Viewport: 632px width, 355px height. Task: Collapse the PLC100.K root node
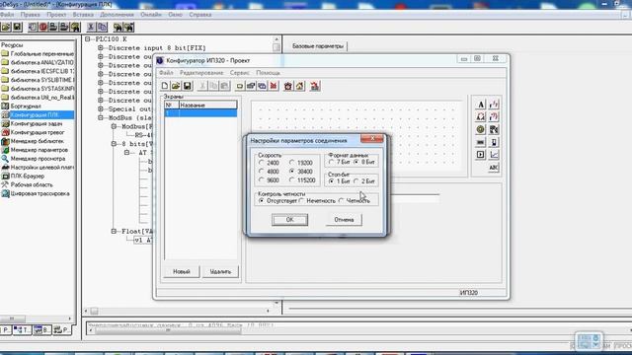(x=88, y=39)
